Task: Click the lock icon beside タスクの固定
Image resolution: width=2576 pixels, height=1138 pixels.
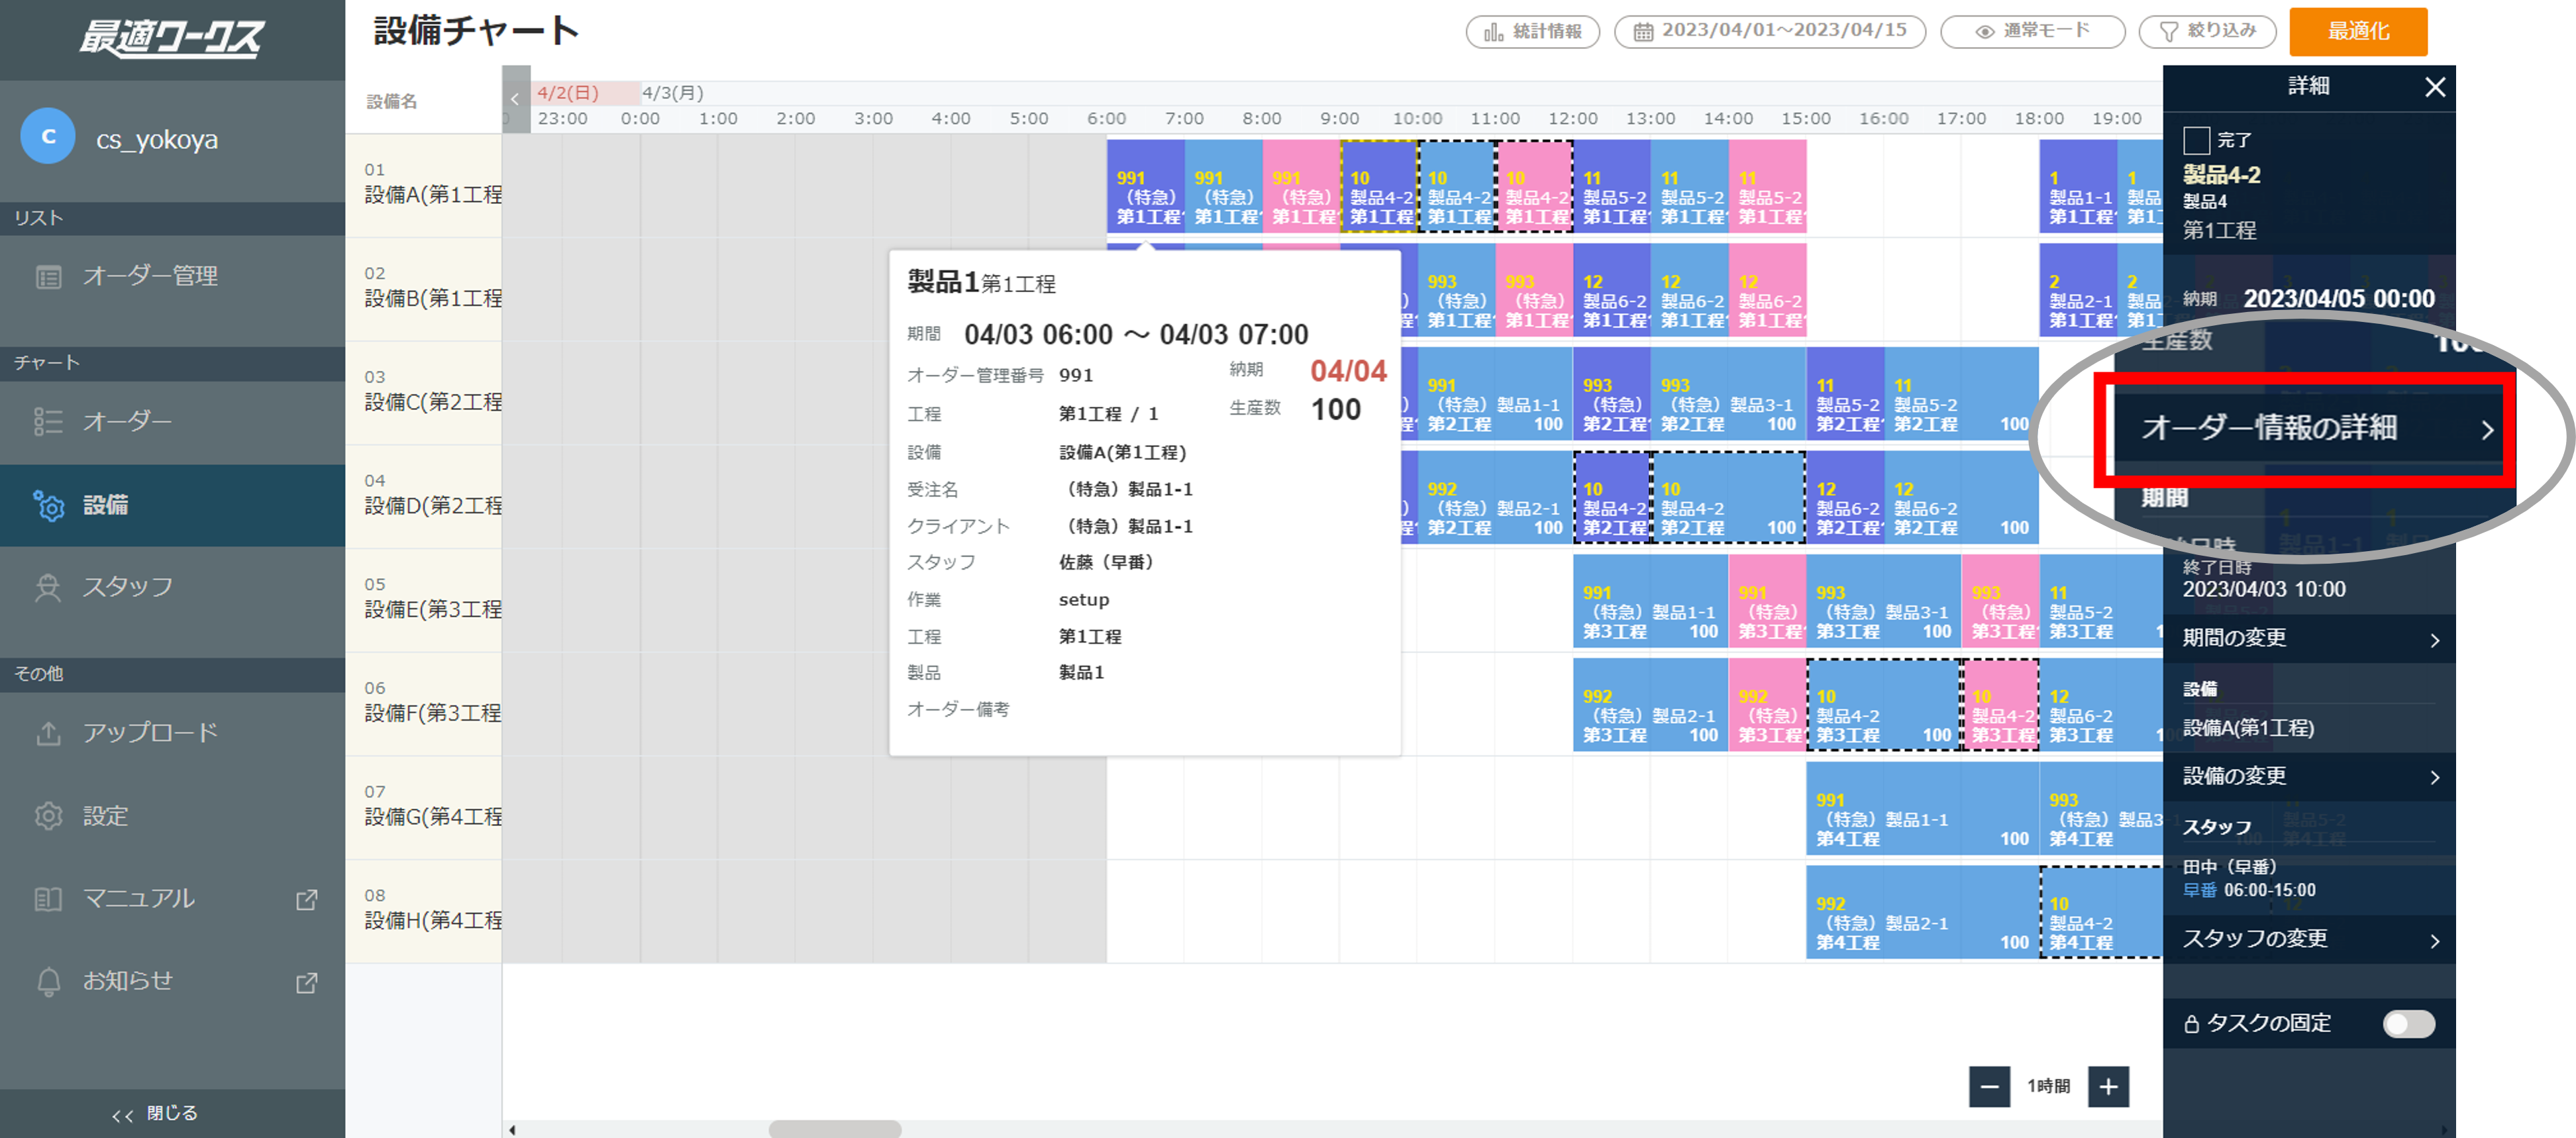Action: (x=2191, y=1024)
